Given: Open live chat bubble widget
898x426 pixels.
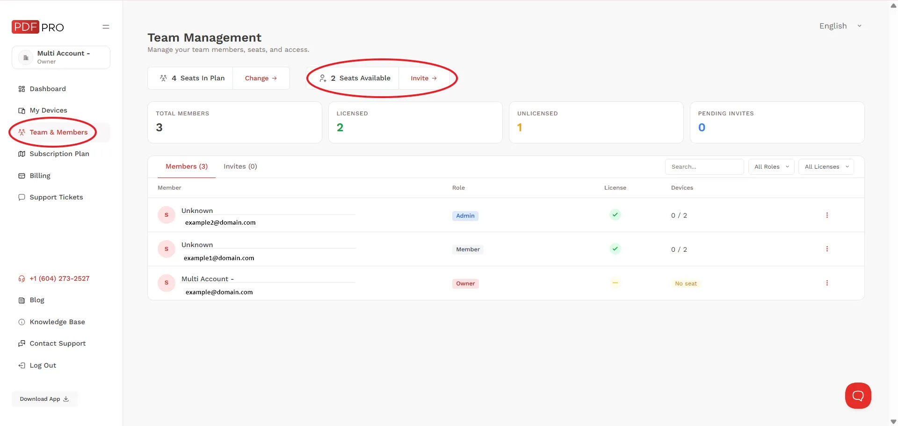Looking at the screenshot, I should (858, 396).
